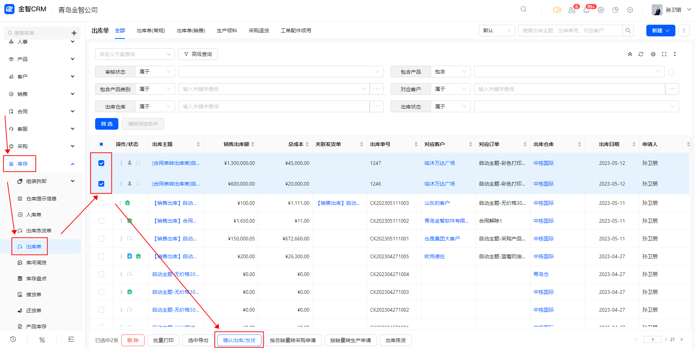Viewport: 695px width, 349px height.
Task: Open the history clock icon at bottom left
Action: pos(13,339)
